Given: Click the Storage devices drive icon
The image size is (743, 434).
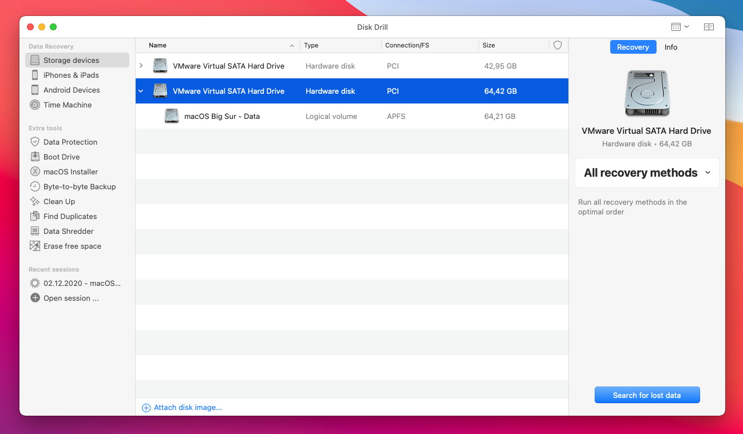Looking at the screenshot, I should [x=35, y=60].
